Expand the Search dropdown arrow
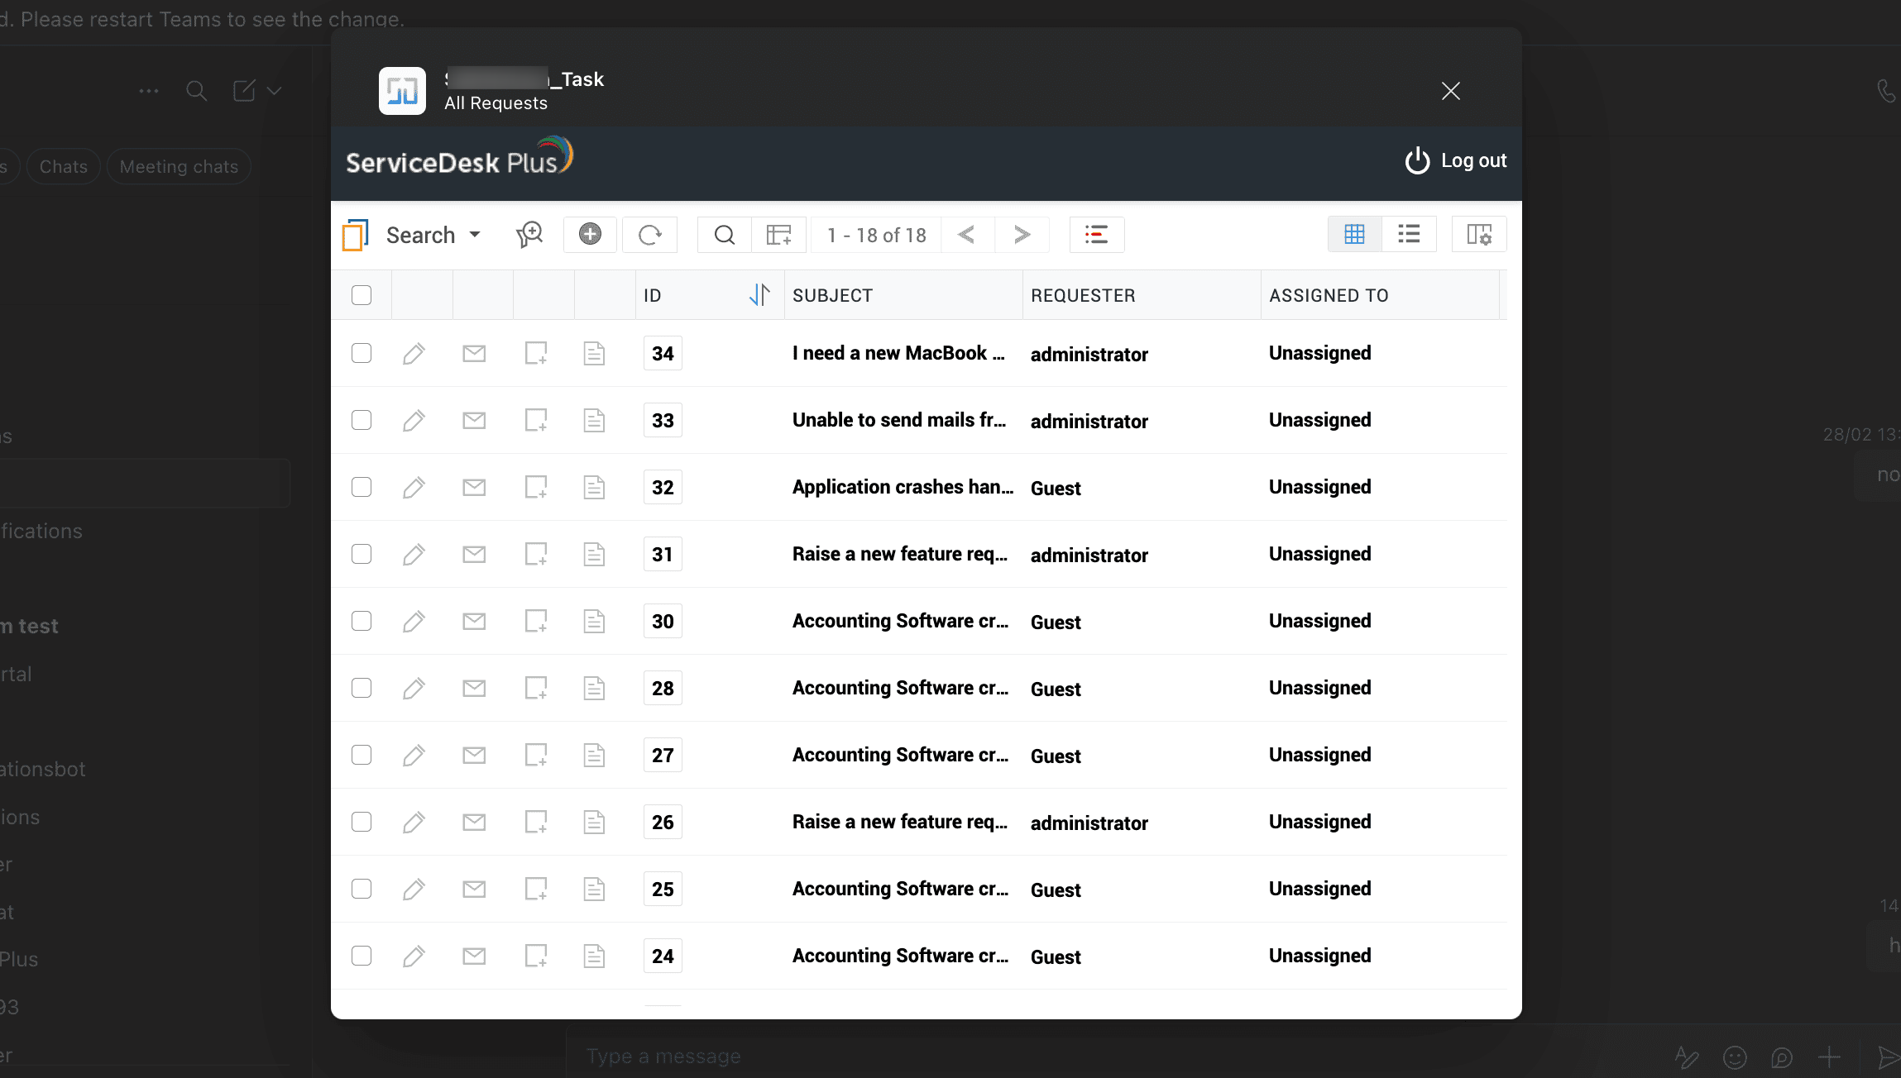Image resolution: width=1901 pixels, height=1078 pixels. [475, 235]
